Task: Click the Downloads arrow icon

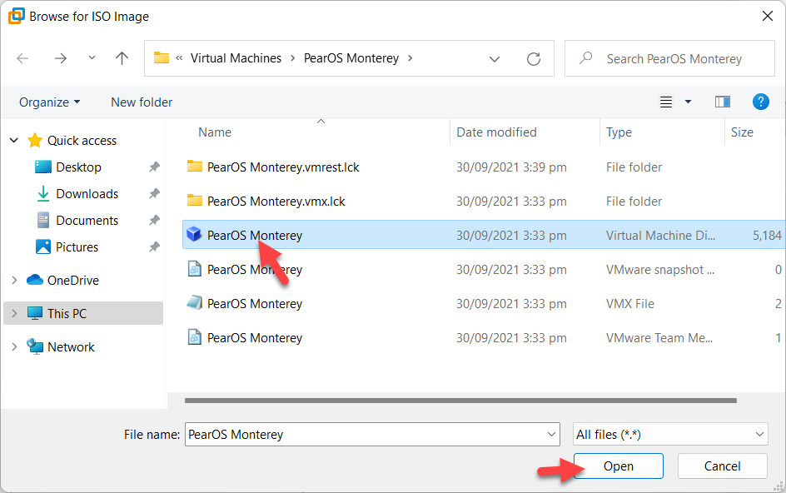Action: [x=43, y=193]
